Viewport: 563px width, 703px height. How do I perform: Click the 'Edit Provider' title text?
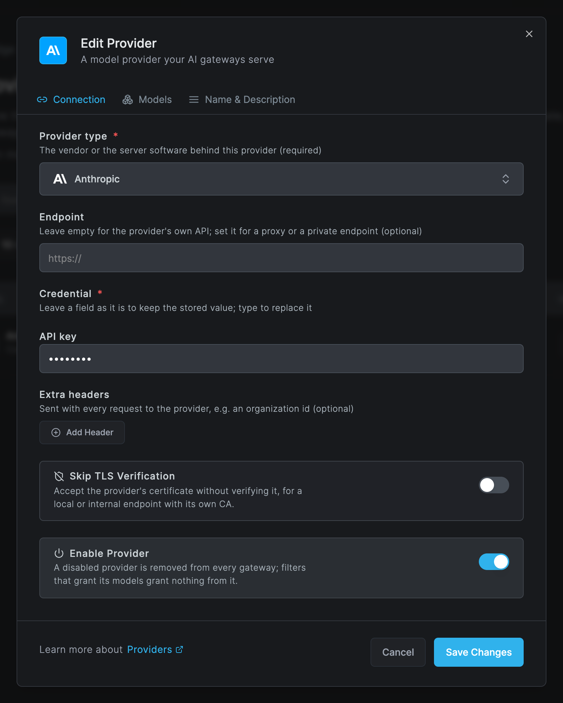coord(119,43)
